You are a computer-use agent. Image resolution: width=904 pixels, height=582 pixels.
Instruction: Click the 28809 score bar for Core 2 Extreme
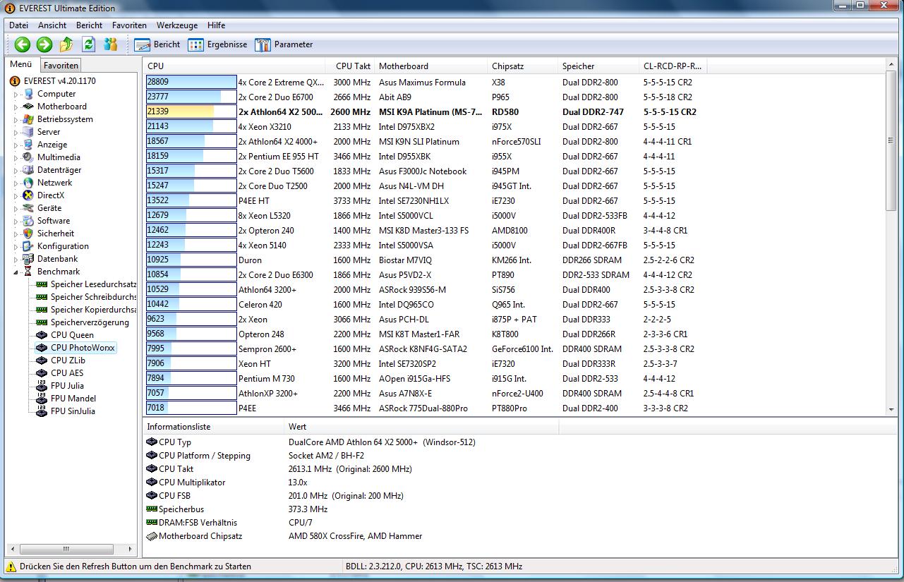pyautogui.click(x=191, y=83)
